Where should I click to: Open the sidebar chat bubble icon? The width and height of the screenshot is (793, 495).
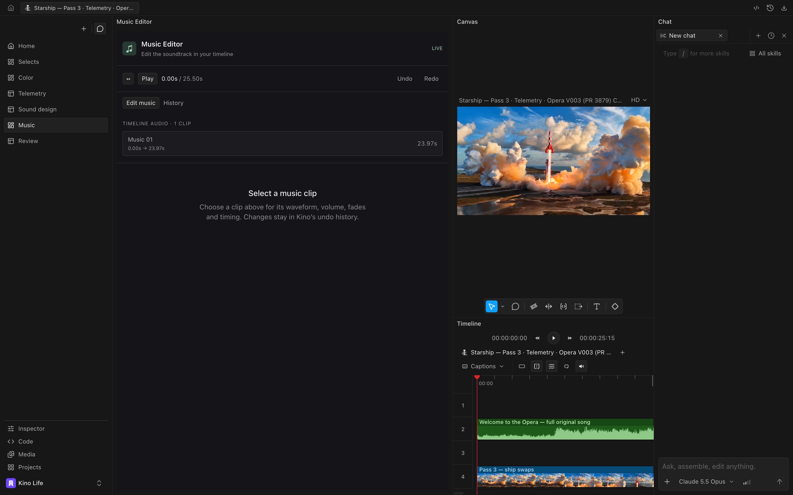100,29
